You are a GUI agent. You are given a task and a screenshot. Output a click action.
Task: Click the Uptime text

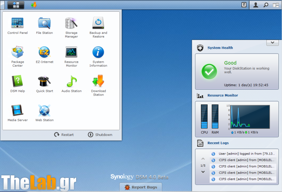[x=246, y=85]
